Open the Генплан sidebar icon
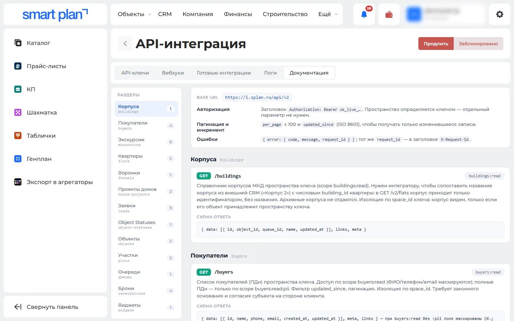The height and width of the screenshot is (321, 514). (x=18, y=159)
